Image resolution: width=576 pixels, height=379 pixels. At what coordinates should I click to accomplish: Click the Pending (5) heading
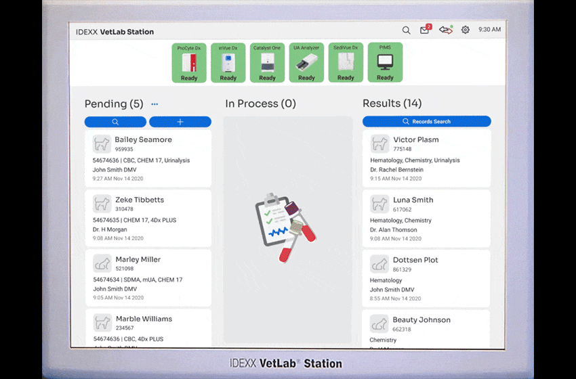tap(114, 104)
